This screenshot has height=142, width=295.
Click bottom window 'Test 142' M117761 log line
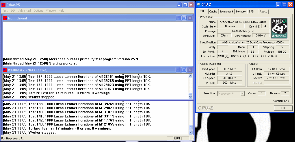pyautogui.click(x=77, y=120)
